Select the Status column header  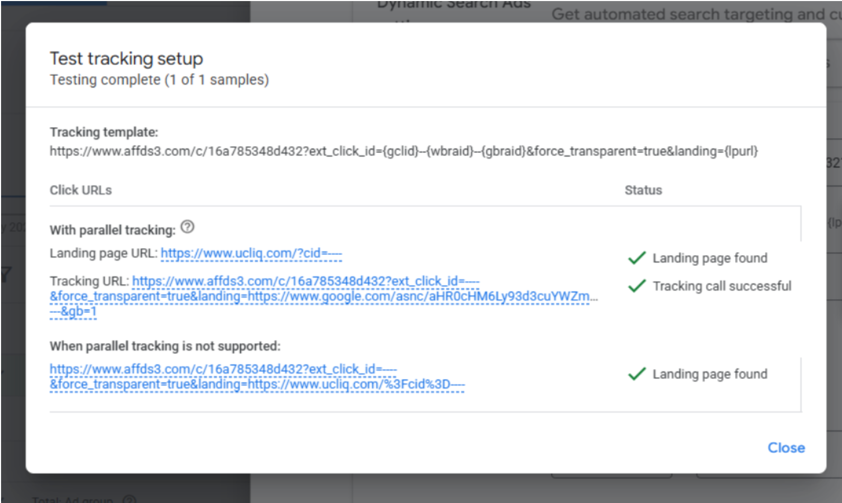point(643,190)
